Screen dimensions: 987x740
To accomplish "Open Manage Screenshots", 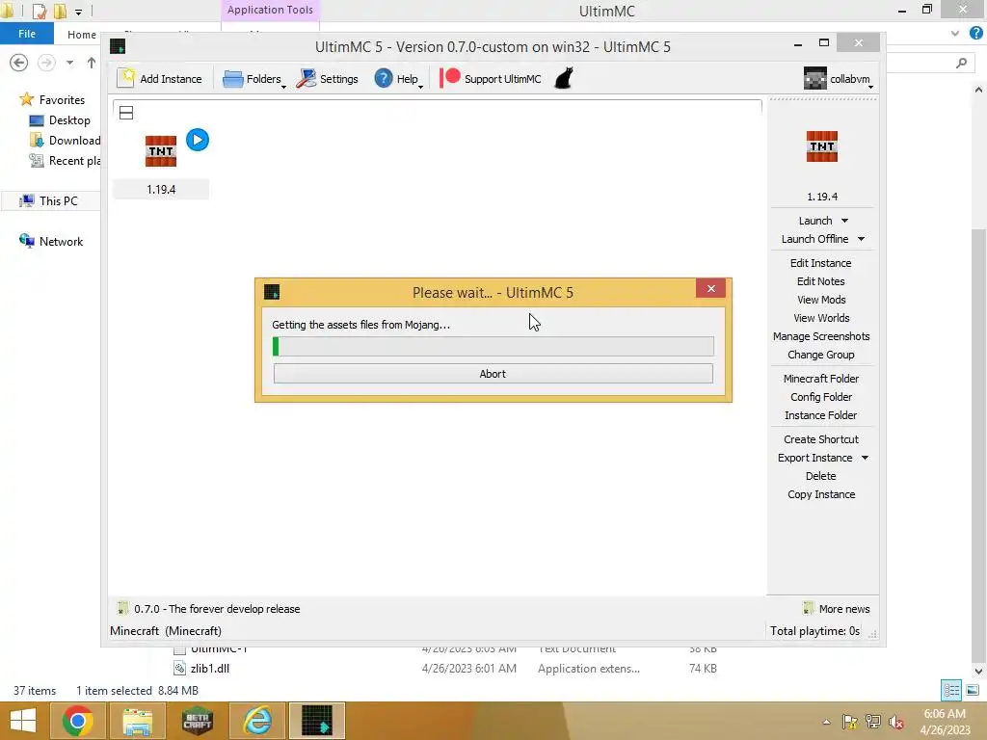I will pyautogui.click(x=821, y=336).
